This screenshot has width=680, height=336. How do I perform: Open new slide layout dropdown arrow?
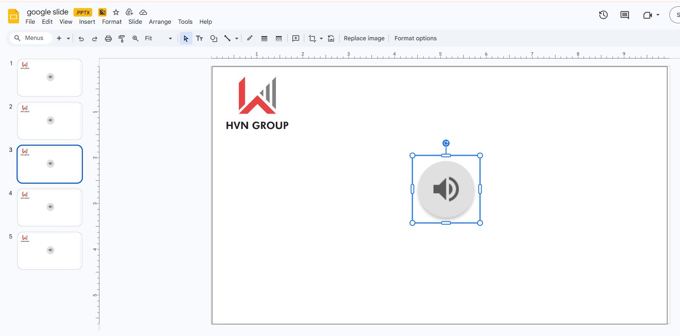pos(68,39)
